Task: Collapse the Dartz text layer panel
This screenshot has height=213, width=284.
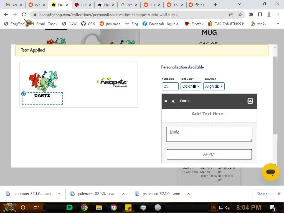Action: click(x=250, y=101)
